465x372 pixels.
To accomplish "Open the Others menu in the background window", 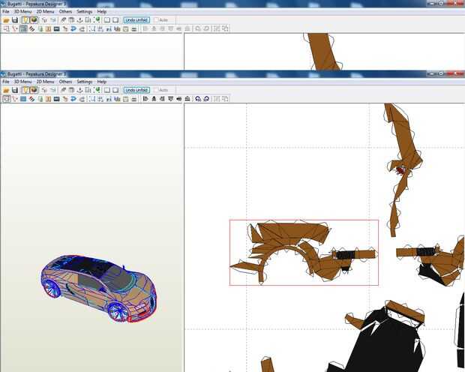I will (x=65, y=11).
